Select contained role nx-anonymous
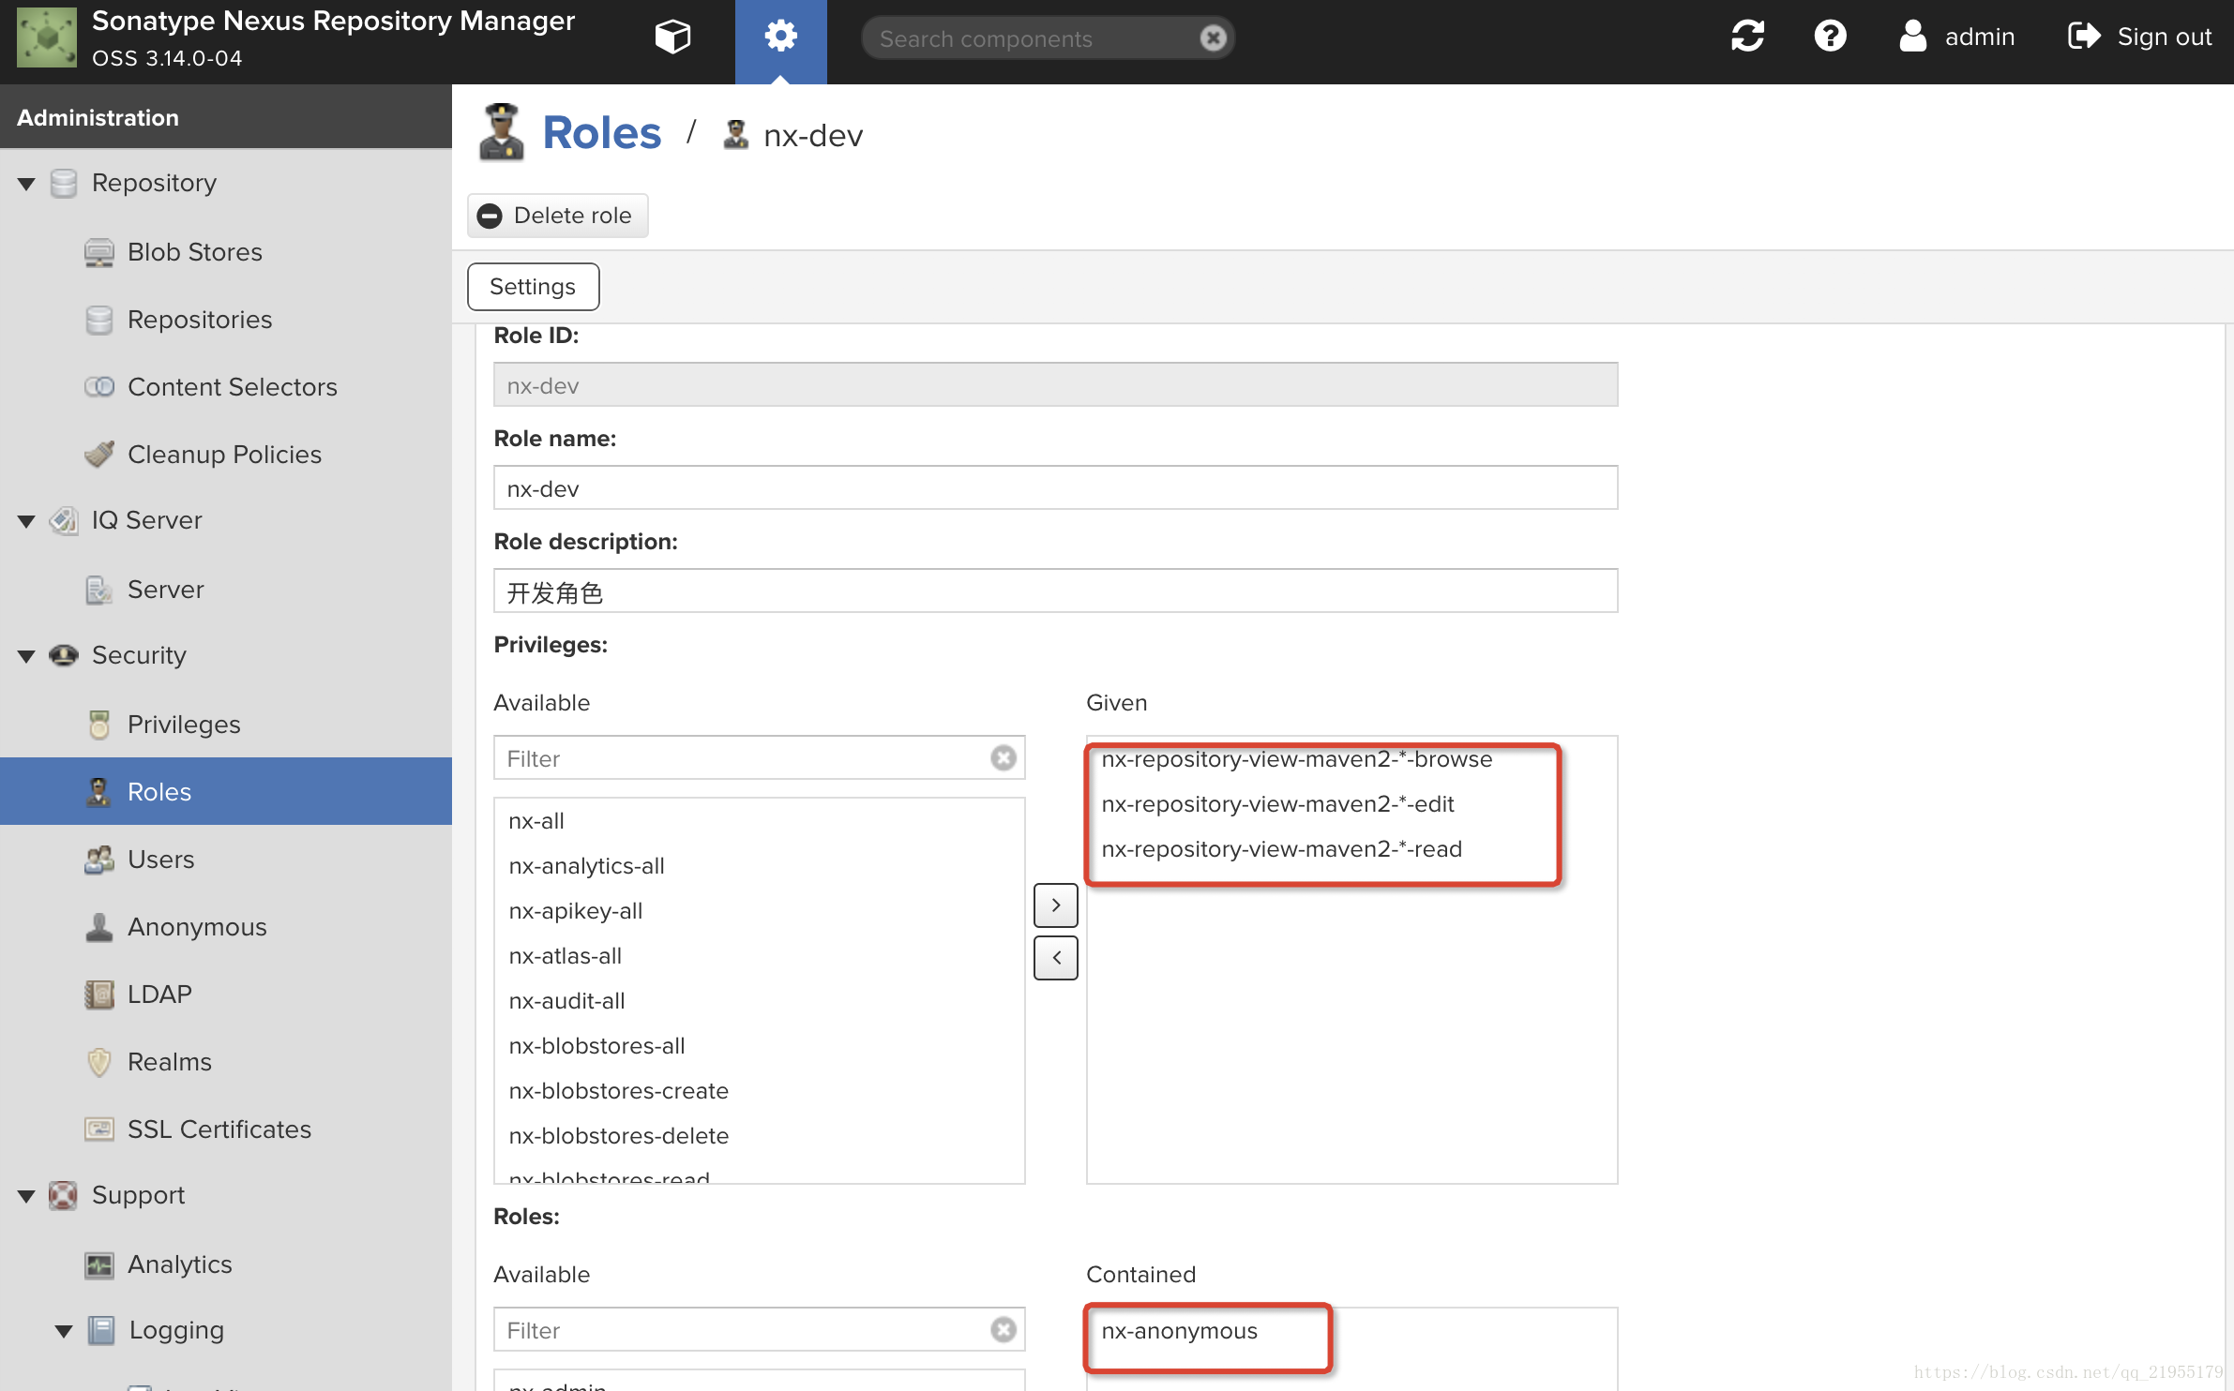2234x1391 pixels. 1180,1331
